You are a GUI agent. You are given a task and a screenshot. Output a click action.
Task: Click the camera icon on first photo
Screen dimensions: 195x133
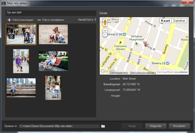coord(11,36)
